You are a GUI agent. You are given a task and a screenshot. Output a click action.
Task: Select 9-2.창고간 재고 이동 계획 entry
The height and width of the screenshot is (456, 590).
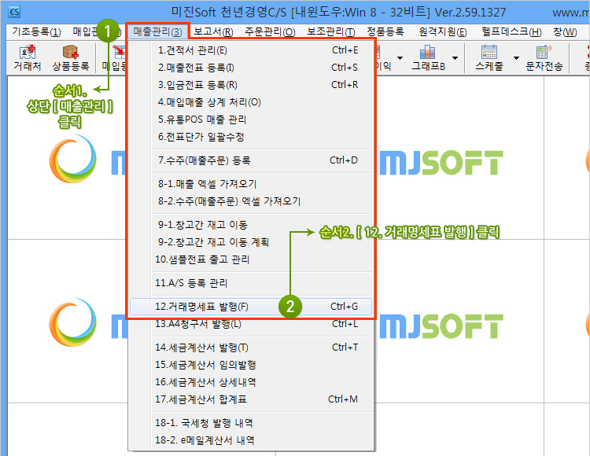pyautogui.click(x=252, y=241)
